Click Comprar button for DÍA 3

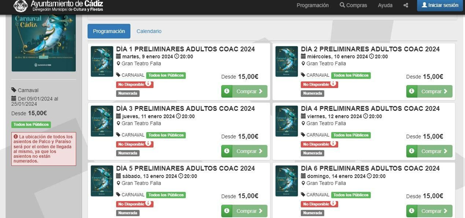tap(250, 151)
